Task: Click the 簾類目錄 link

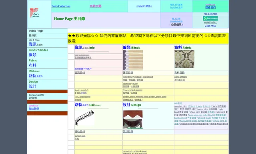Action: pyautogui.click(x=128, y=73)
